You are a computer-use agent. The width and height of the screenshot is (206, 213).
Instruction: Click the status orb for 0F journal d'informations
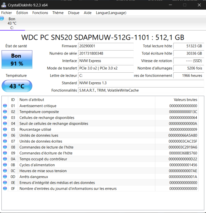click(5, 188)
